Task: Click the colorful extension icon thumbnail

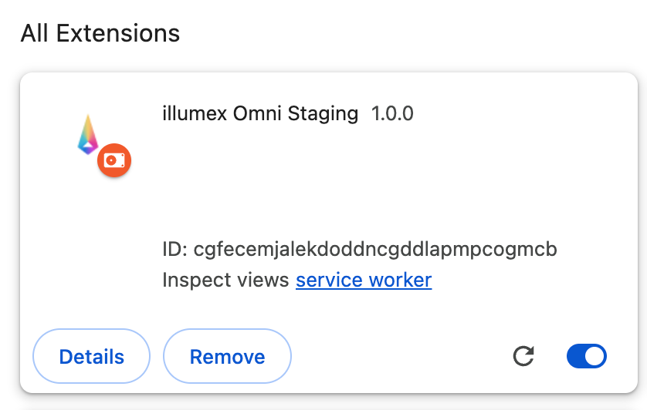Action: point(90,133)
